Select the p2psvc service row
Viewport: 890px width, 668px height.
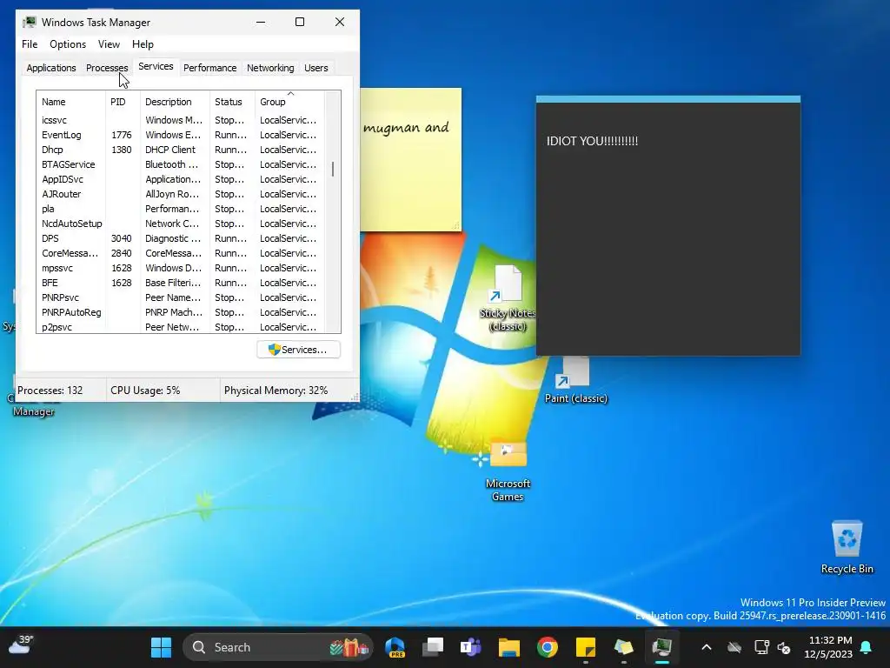(x=181, y=327)
